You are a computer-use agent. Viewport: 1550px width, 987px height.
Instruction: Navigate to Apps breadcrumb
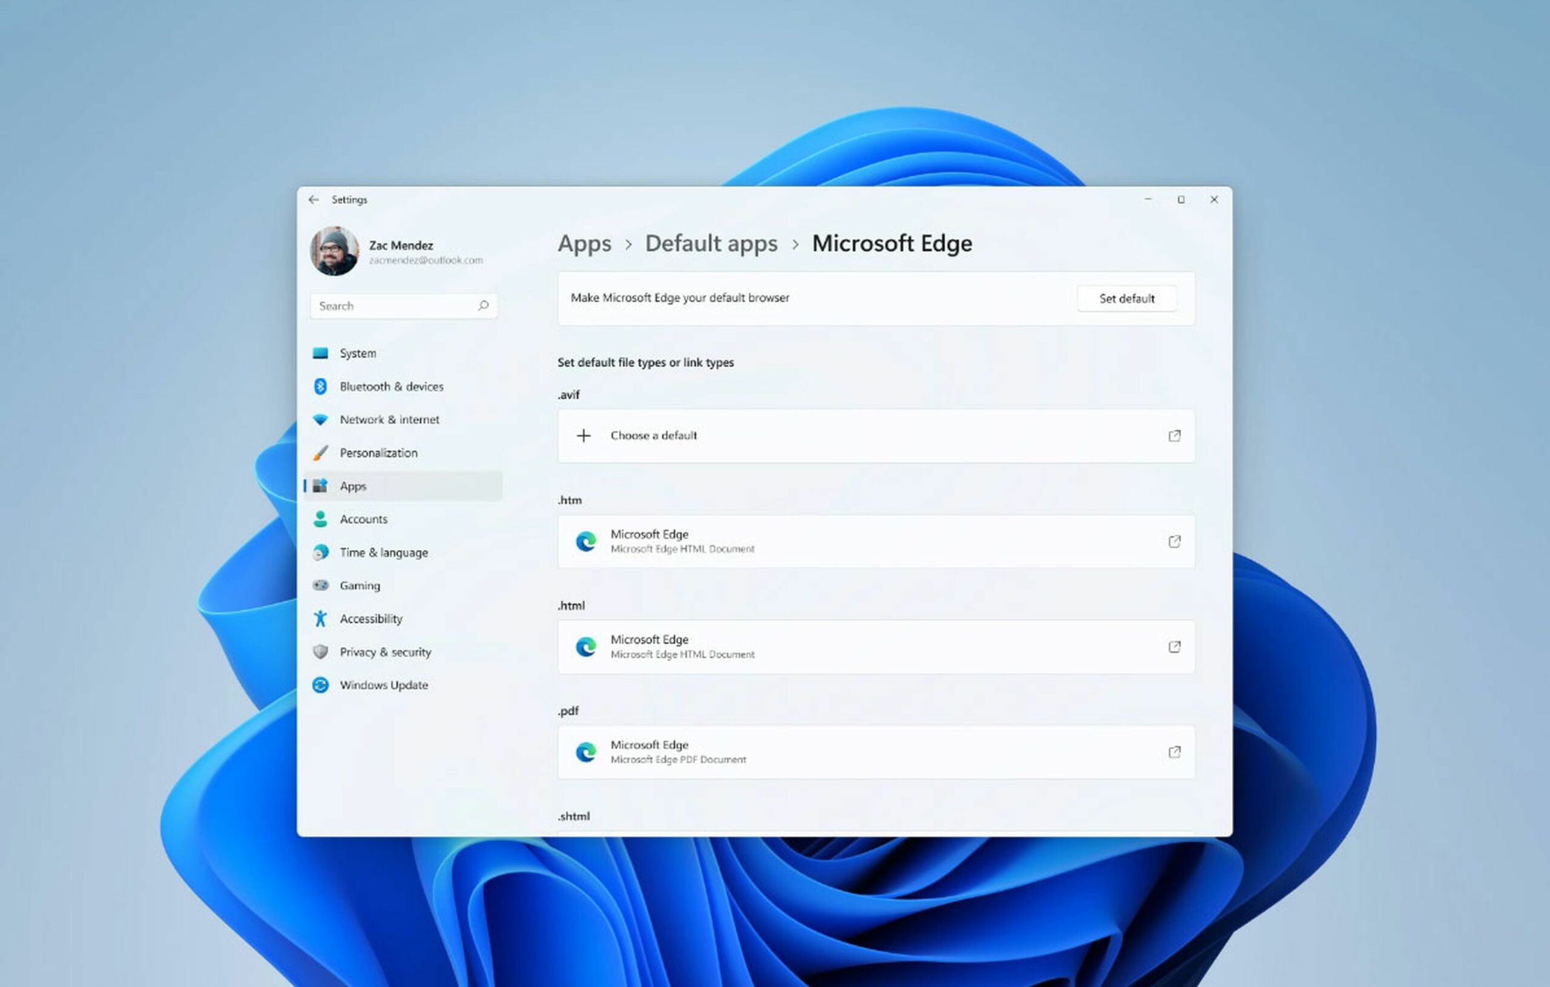pos(584,244)
